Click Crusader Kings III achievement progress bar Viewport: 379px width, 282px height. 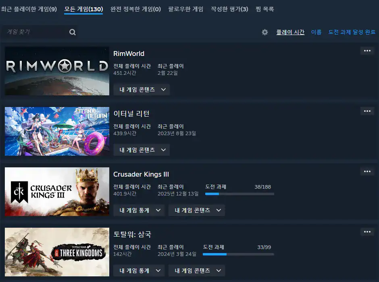point(239,194)
